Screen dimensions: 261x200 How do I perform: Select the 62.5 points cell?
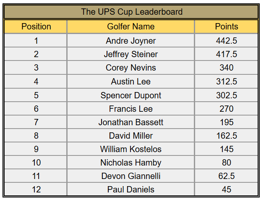(226, 176)
